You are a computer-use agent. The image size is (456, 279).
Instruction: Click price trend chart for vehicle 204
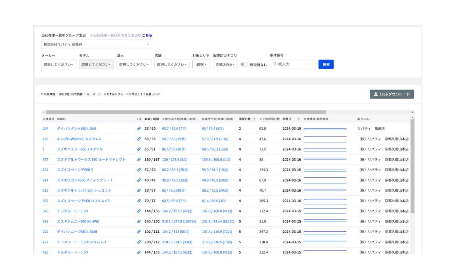pyautogui.click(x=325, y=129)
